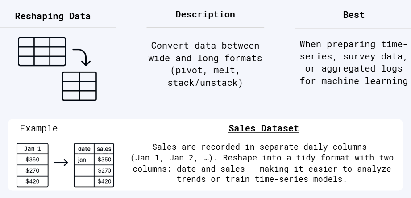This screenshot has height=198, width=411.
Task: Click the date column header cell
Action: [x=83, y=149]
